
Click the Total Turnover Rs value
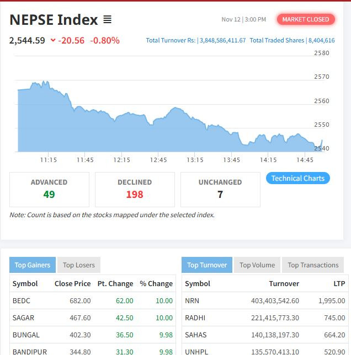[222, 40]
